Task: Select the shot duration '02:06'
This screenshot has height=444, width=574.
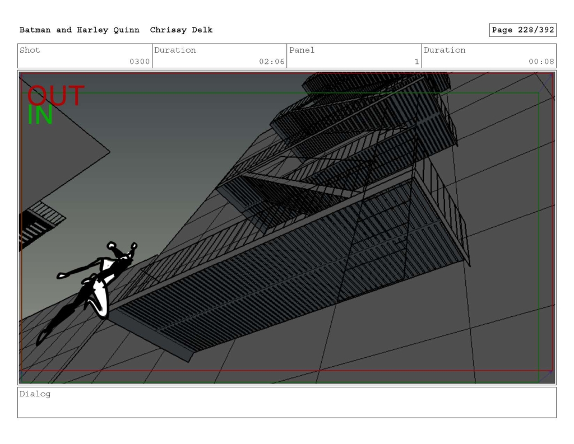Action: 272,62
